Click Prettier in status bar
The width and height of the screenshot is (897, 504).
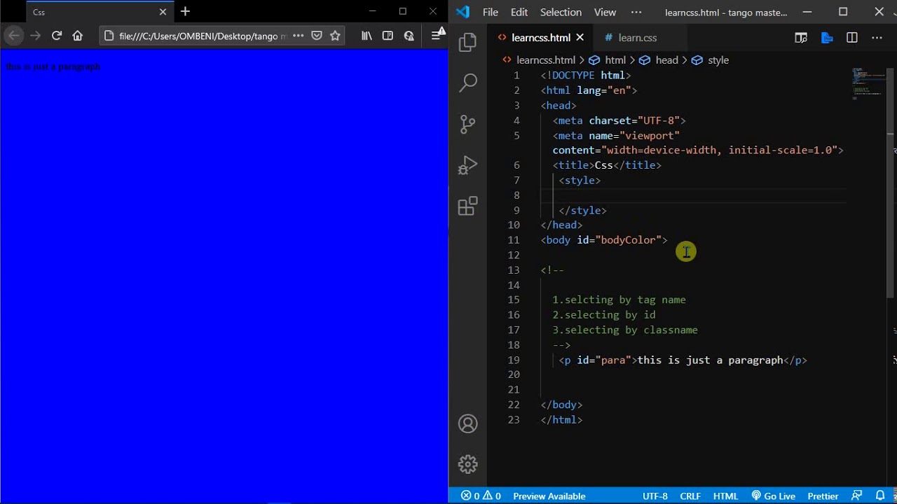tap(823, 496)
